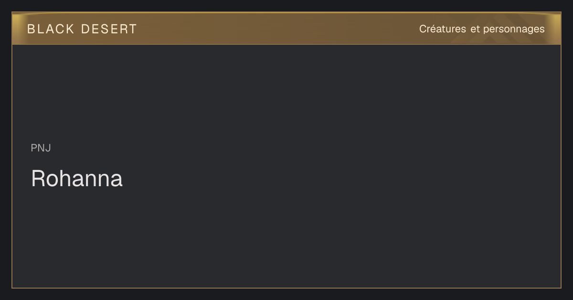Select the PNJ type label
This screenshot has height=300, width=573.
pyautogui.click(x=41, y=148)
